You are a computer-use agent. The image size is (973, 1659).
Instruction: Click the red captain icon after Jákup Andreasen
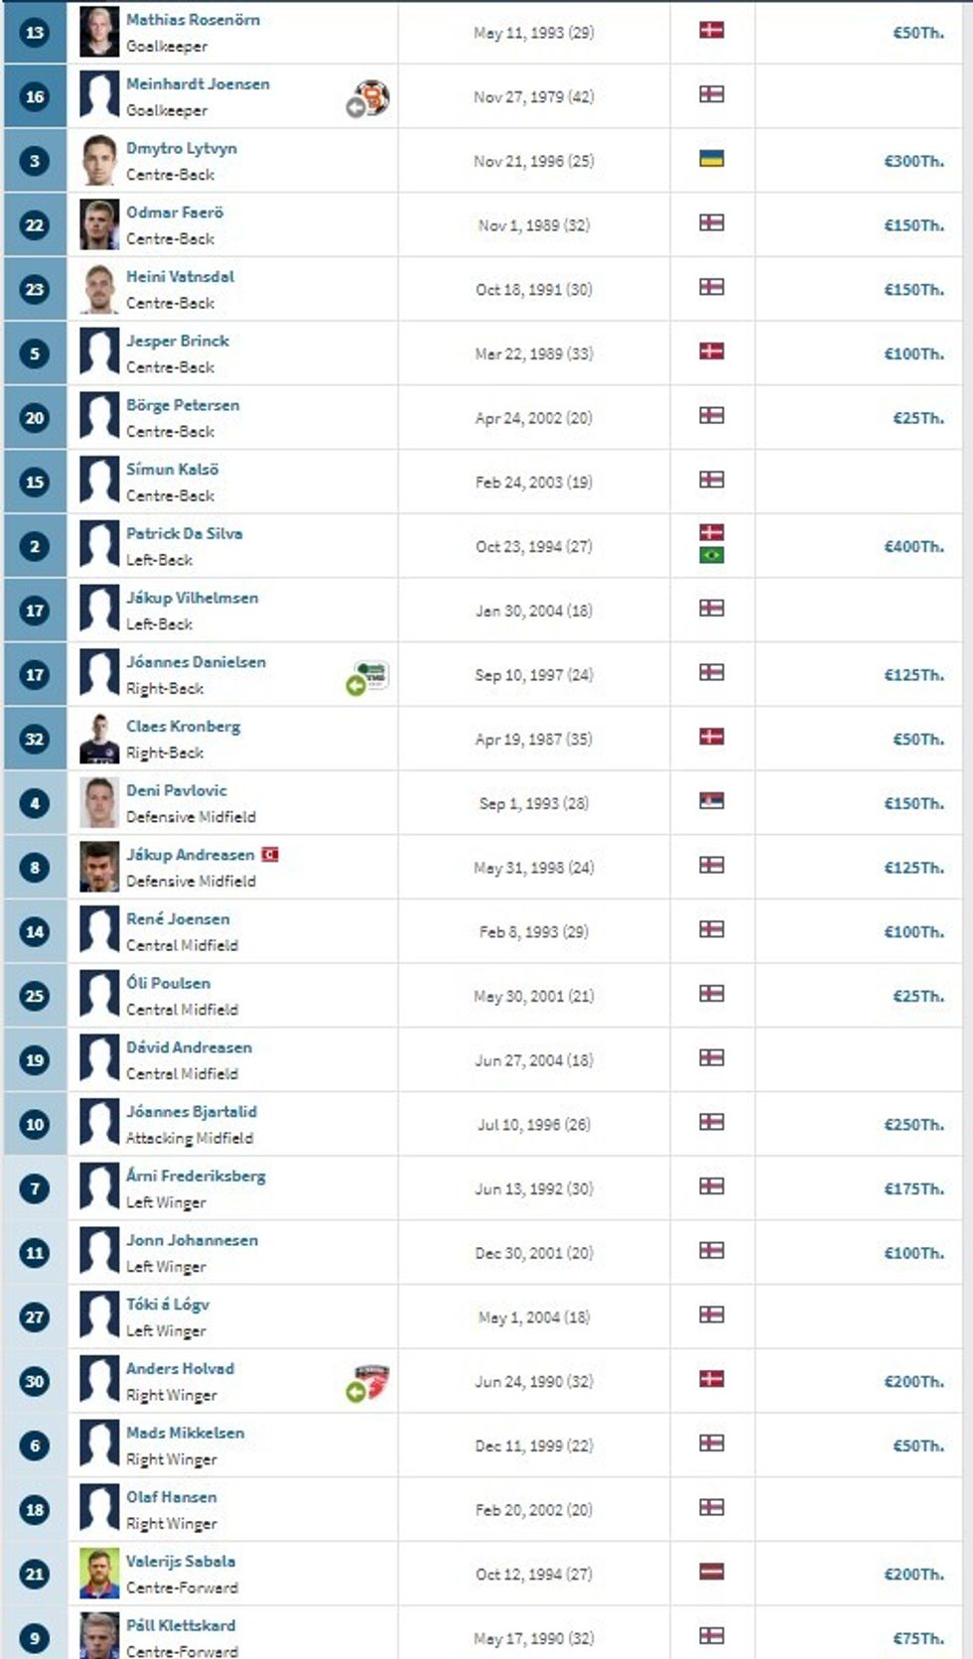(x=269, y=854)
